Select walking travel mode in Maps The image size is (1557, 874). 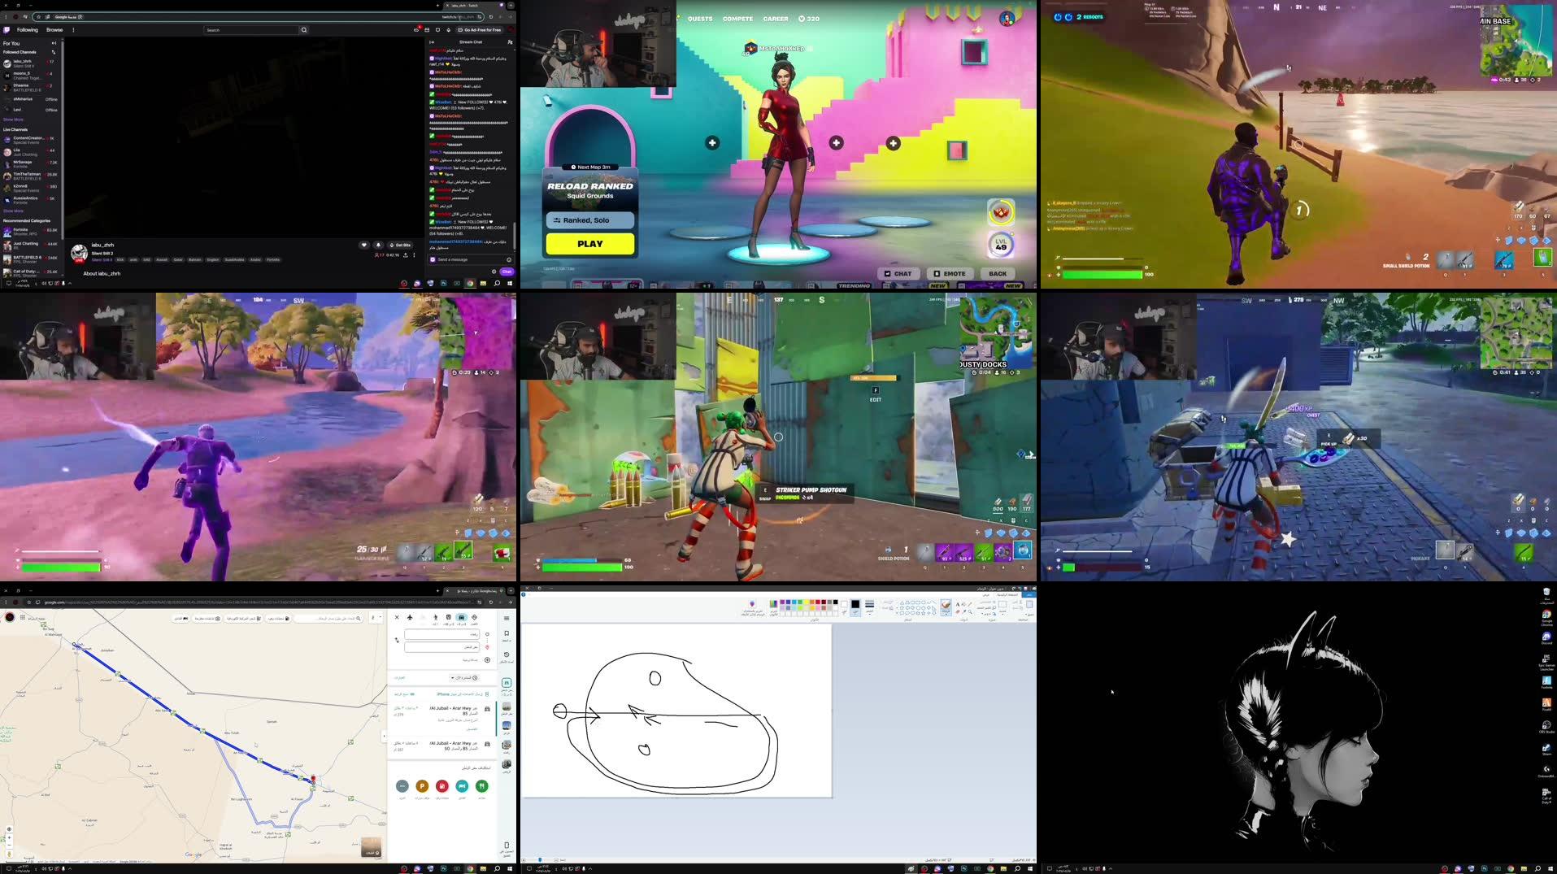coord(436,619)
